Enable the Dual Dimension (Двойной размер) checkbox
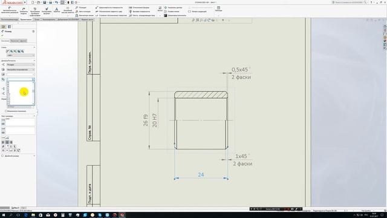Screen dimensions: 387x218 coord(2,156)
